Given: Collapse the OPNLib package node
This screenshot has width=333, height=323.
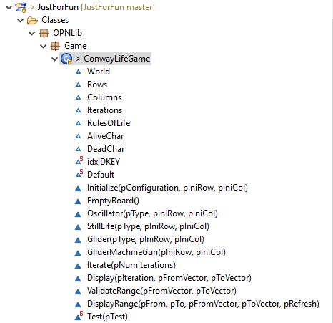Looking at the screenshot, I should pyautogui.click(x=32, y=33).
